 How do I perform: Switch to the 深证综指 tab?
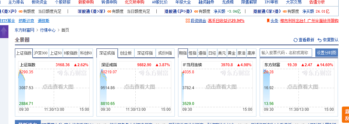145,53
